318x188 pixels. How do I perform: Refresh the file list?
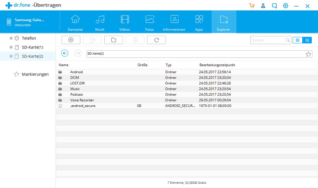click(x=156, y=40)
